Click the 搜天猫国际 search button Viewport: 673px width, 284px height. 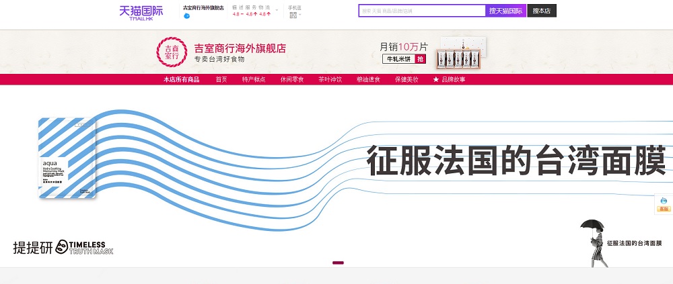505,11
